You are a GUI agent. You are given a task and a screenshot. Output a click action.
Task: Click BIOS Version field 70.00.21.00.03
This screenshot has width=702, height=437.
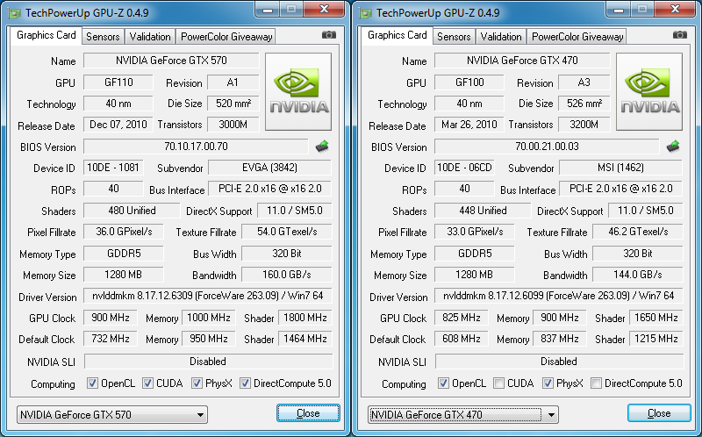(x=547, y=147)
